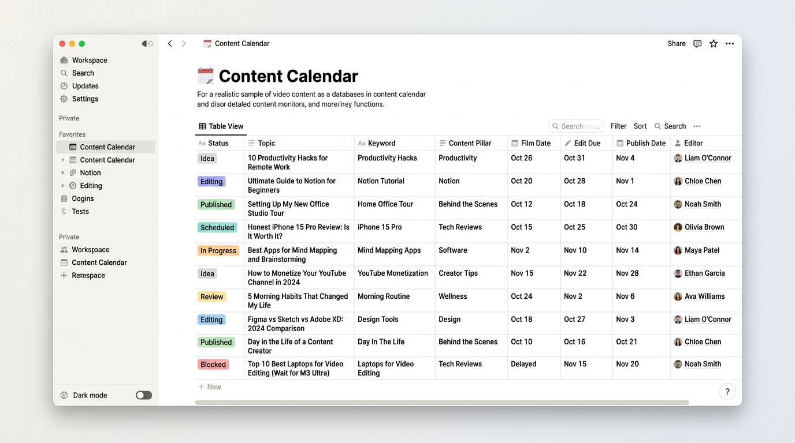This screenshot has height=443, width=795.
Task: Expand the Editing section in the sidebar
Action: 64,185
